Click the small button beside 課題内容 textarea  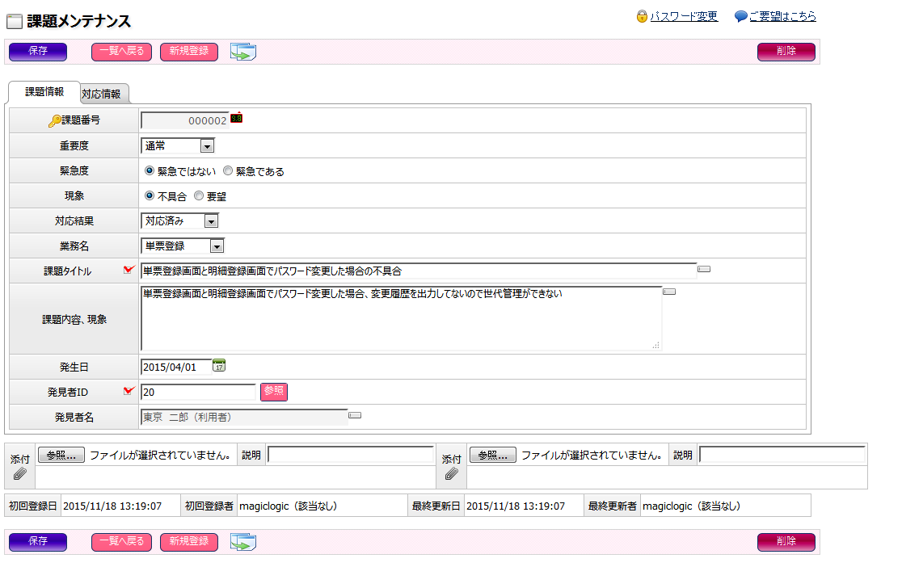[668, 292]
